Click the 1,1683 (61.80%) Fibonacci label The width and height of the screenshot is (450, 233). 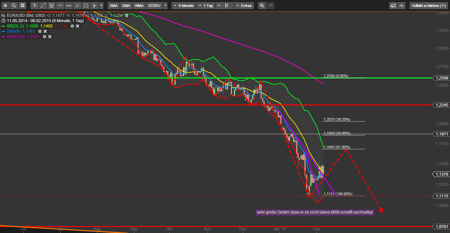[x=337, y=147]
